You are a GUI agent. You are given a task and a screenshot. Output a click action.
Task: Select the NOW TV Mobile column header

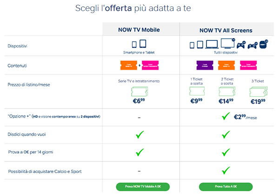click(139, 30)
